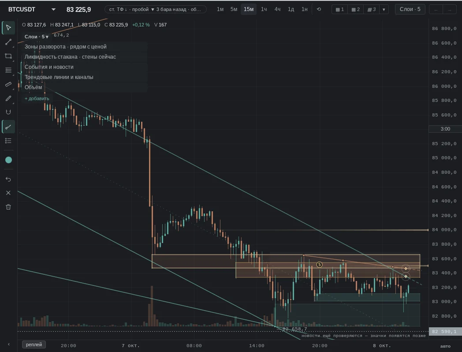Select the rectangle zone drawing tool
The width and height of the screenshot is (462, 352).
tap(8, 56)
